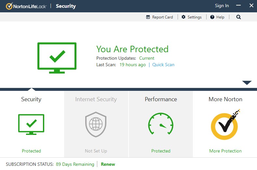Click the You Are Protected heading
The image size is (257, 170).
coord(132,49)
